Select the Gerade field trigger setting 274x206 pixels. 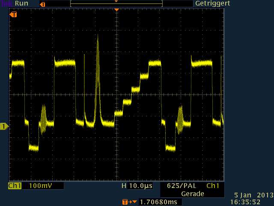(193, 194)
